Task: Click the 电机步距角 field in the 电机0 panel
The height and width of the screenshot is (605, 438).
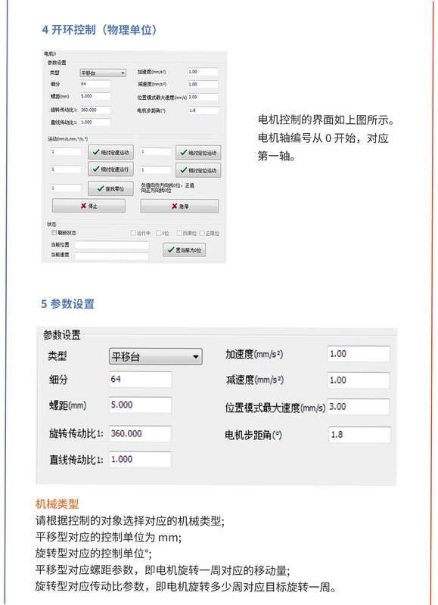Action: pos(203,110)
